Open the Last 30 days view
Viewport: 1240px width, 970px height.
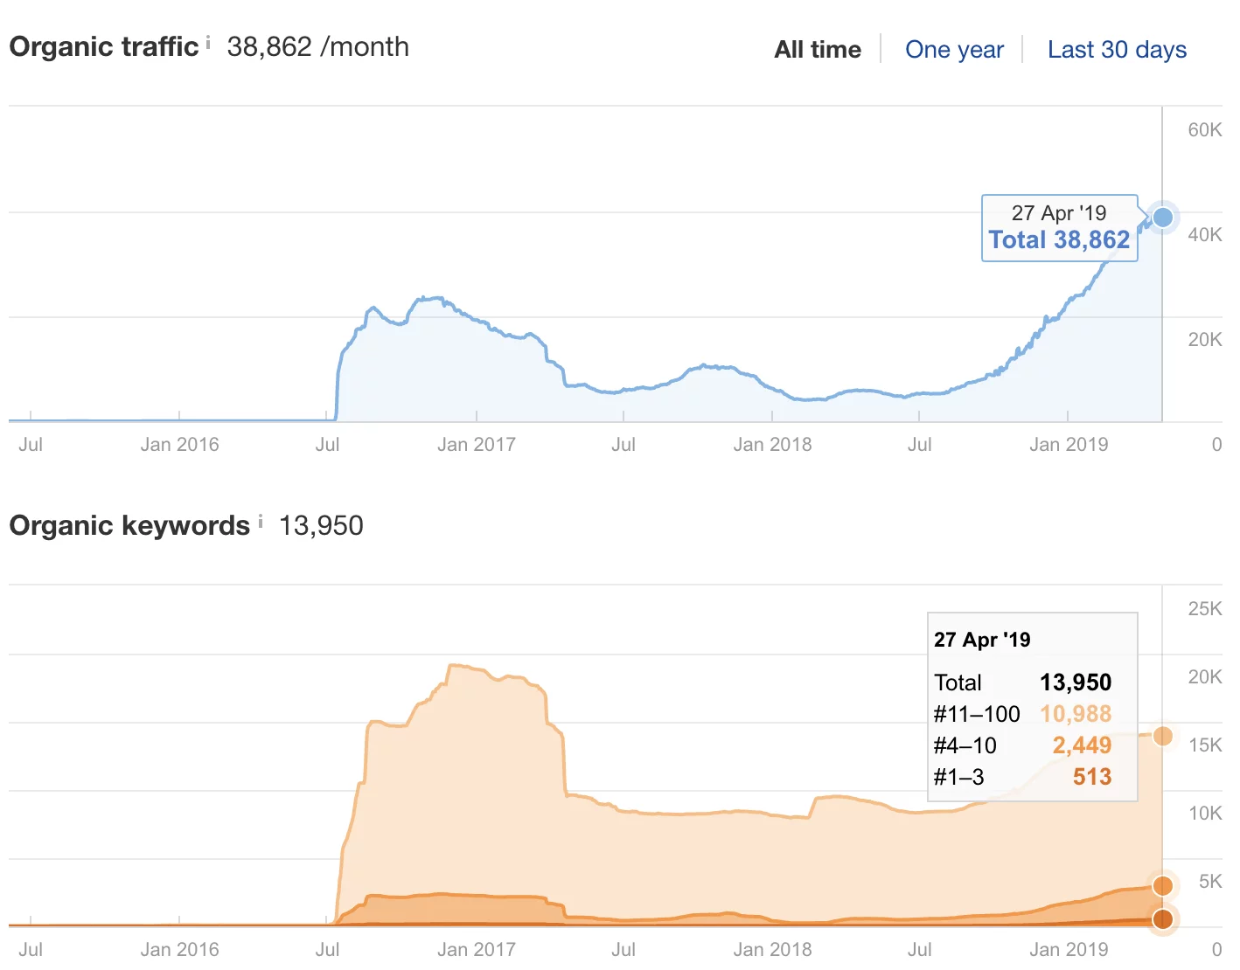click(1117, 50)
